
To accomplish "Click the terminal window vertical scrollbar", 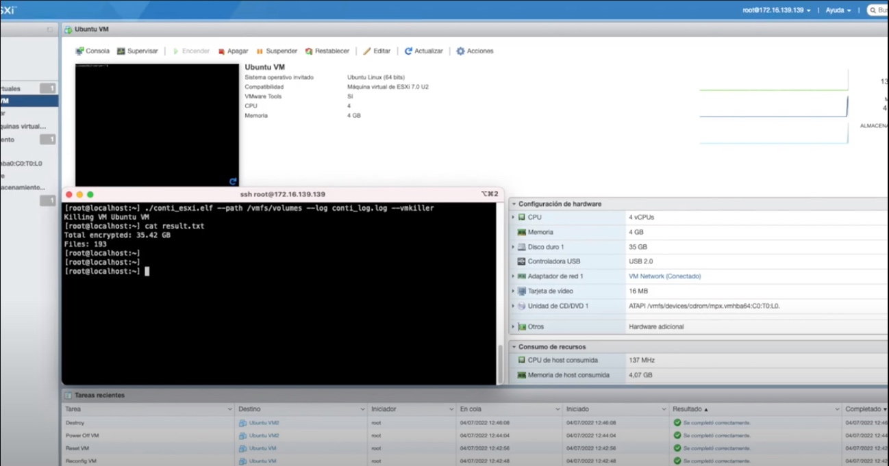I will point(500,364).
